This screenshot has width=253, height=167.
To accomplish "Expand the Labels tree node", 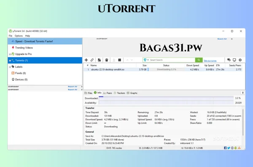I will [x=10, y=67].
